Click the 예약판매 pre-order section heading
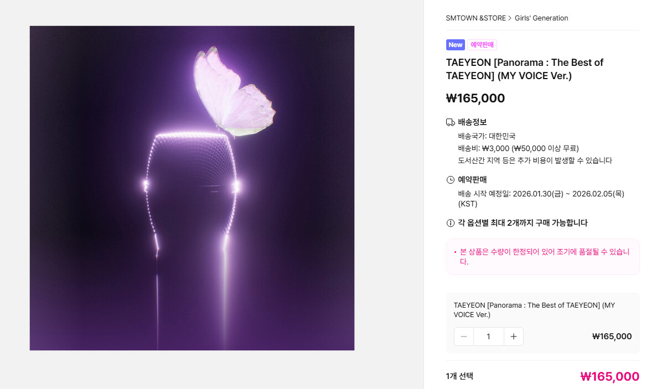 [x=472, y=180]
